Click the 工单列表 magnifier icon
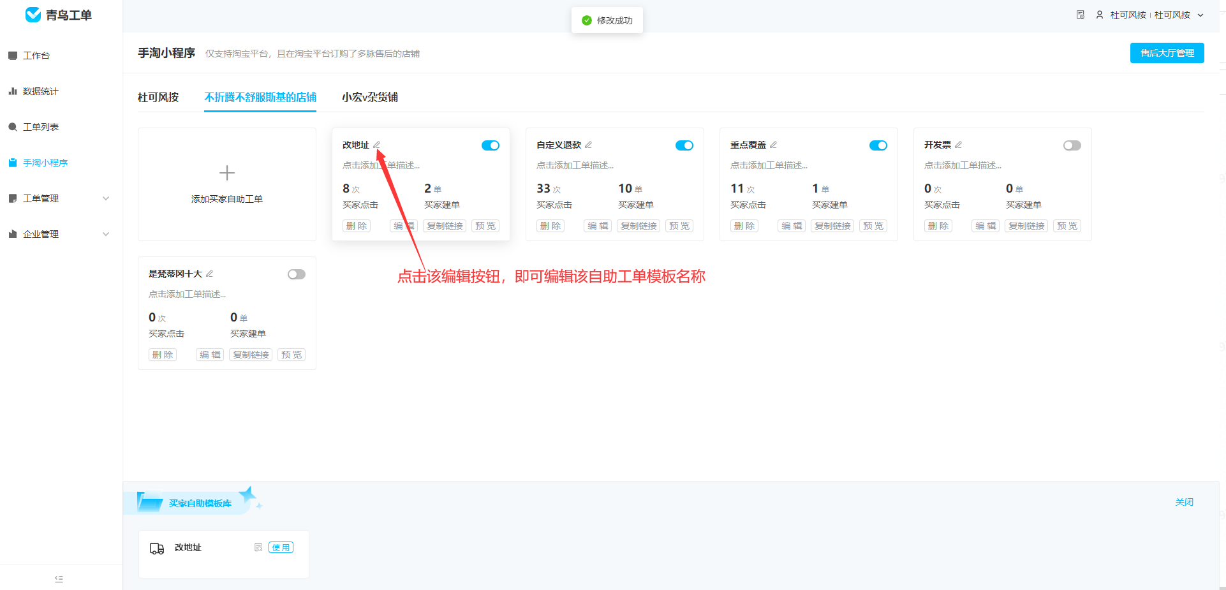The height and width of the screenshot is (590, 1226). click(13, 127)
